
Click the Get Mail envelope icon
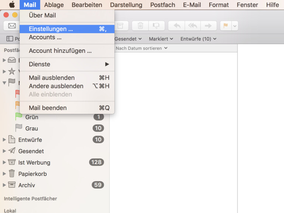[x=12, y=26]
